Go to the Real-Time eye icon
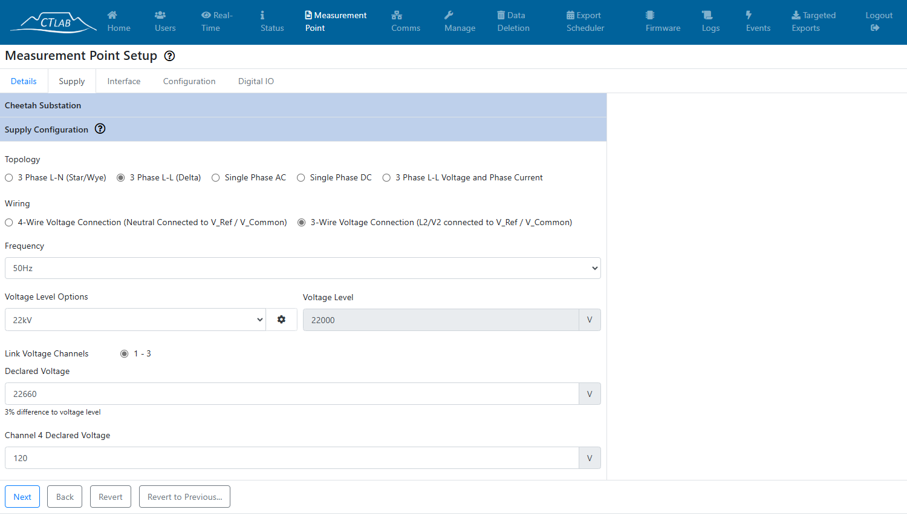The width and height of the screenshot is (907, 518). tap(206, 15)
